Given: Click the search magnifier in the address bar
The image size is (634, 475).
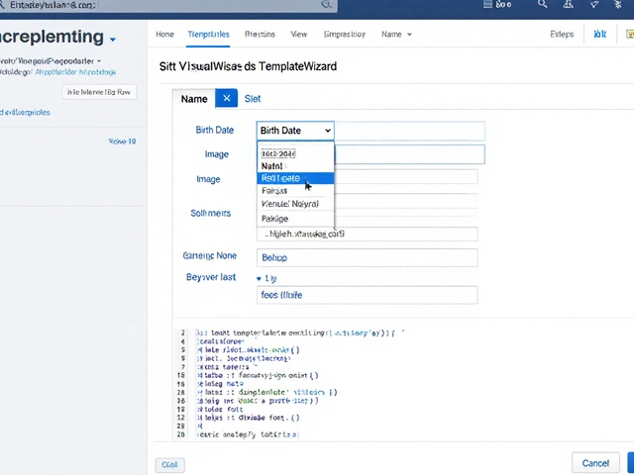Looking at the screenshot, I should 326,4.
